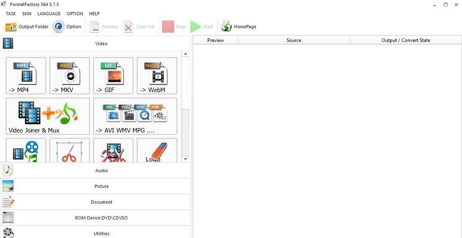Click the Output Folder toolbar icon
462x238 pixels.
11,27
